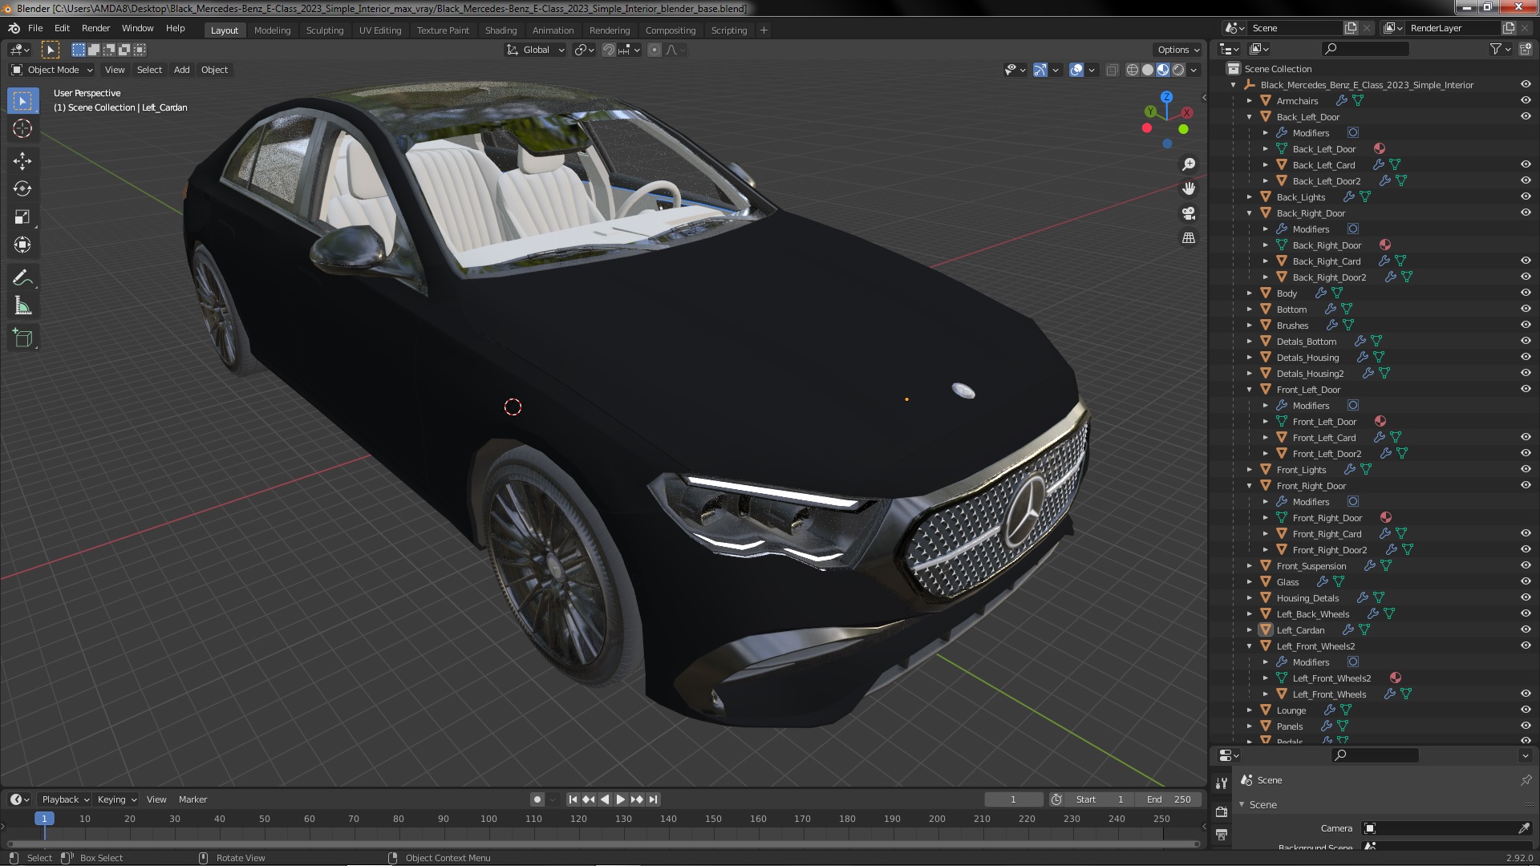Select the Scale tool
This screenshot has width=1540, height=866.
coord(22,217)
